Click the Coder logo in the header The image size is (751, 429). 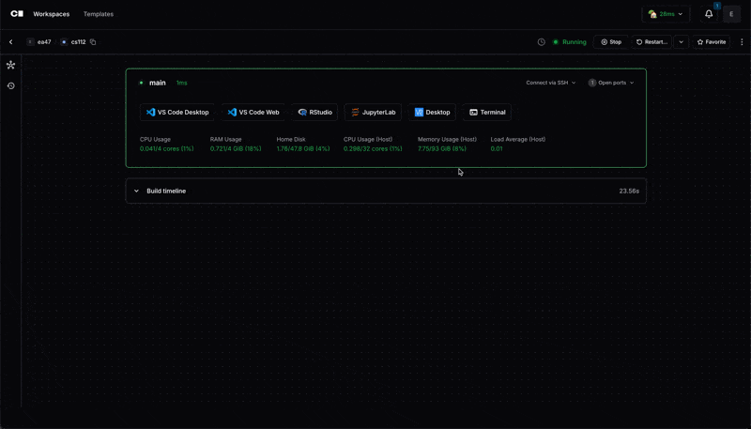pos(16,14)
